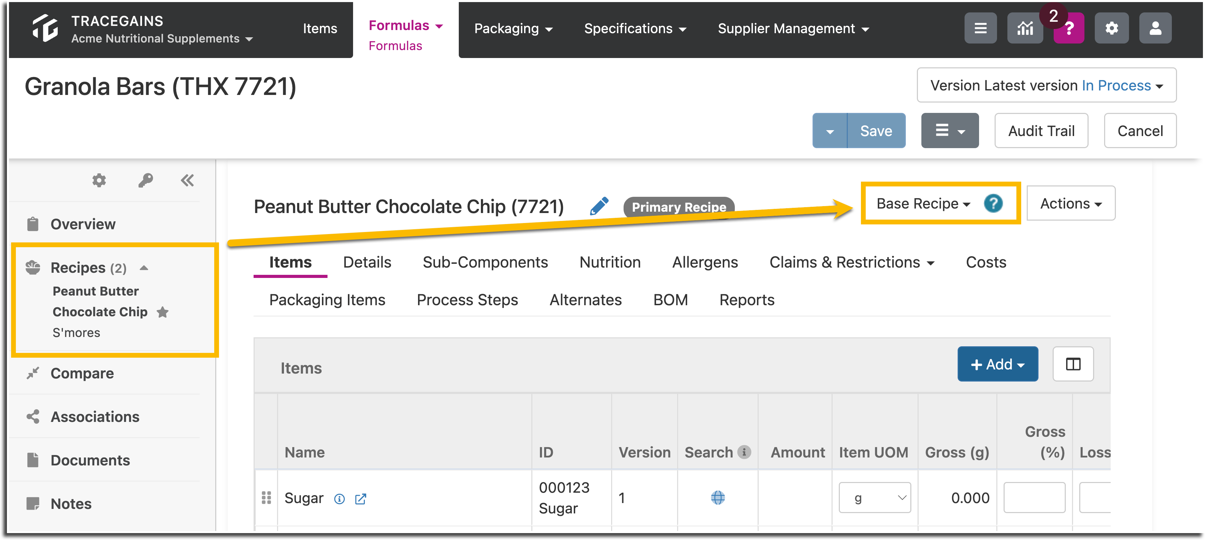This screenshot has width=1205, height=540.
Task: Open the analytics chart icon in header
Action: 1024,29
